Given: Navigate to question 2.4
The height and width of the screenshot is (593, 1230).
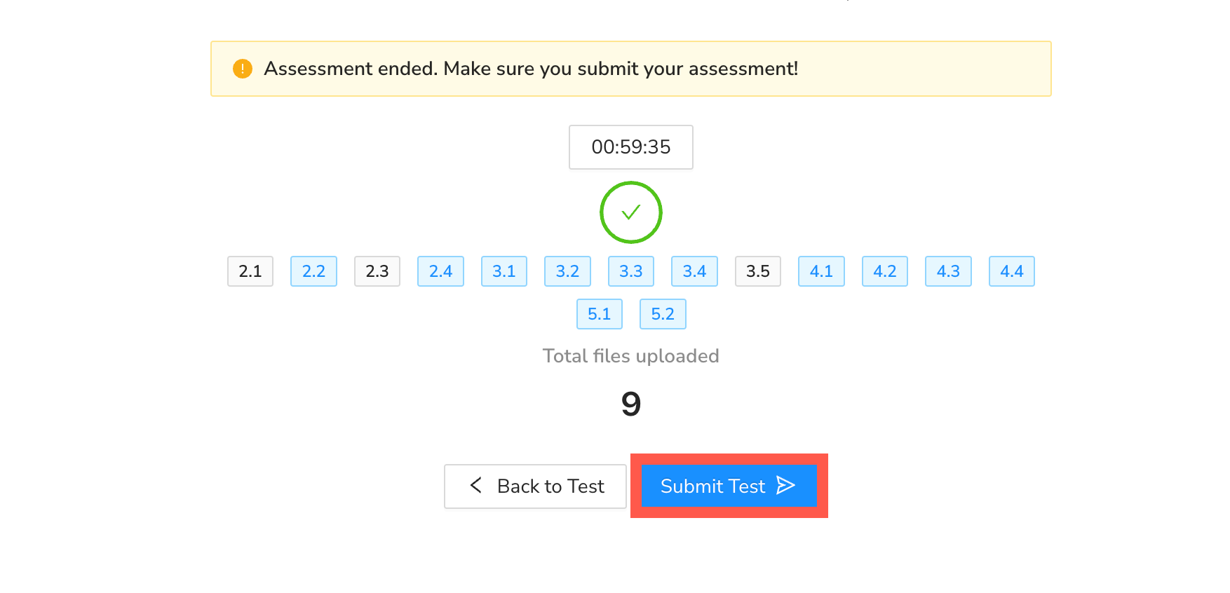Looking at the screenshot, I should pyautogui.click(x=440, y=271).
